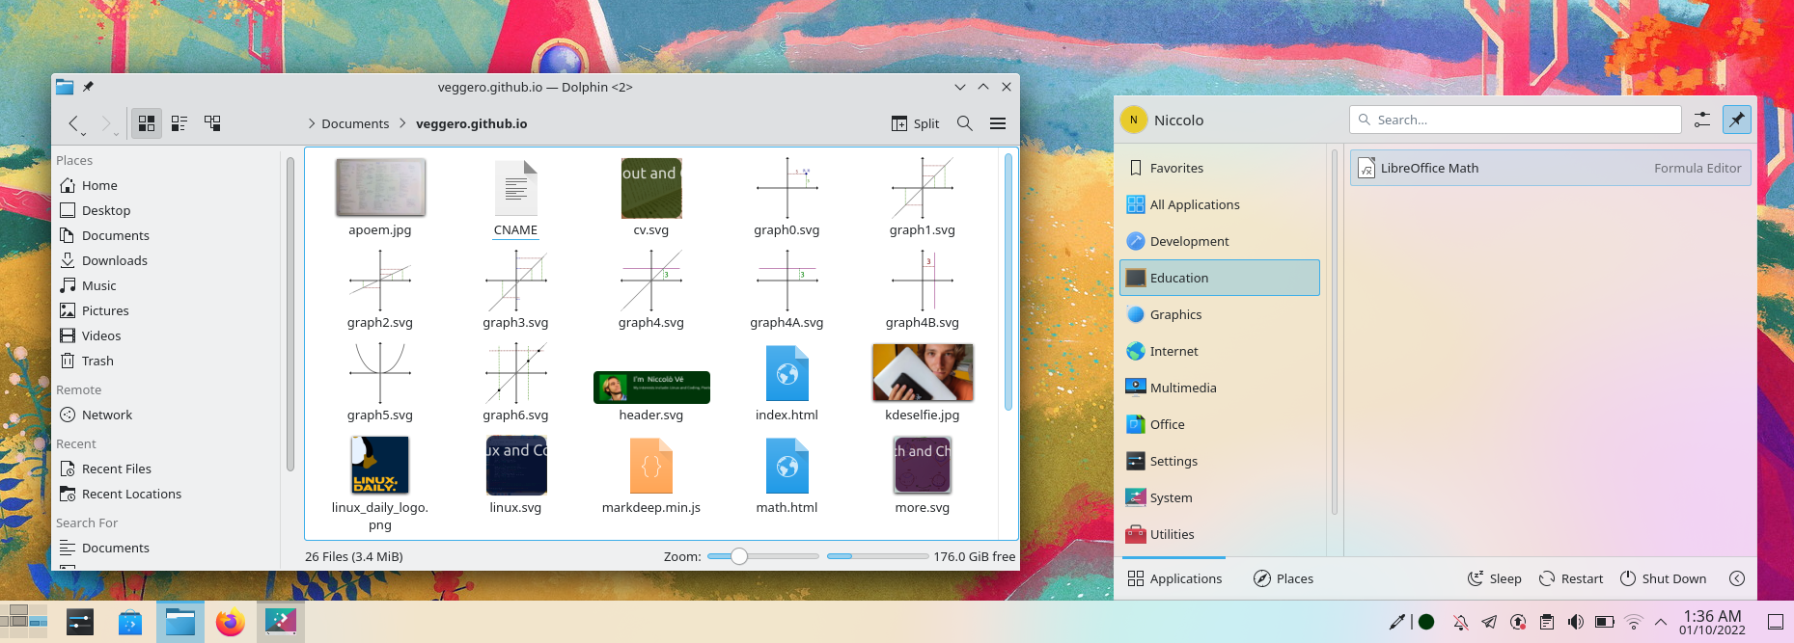Select the CNAME file icon
Screen dimensions: 1794x643
[x=515, y=187]
